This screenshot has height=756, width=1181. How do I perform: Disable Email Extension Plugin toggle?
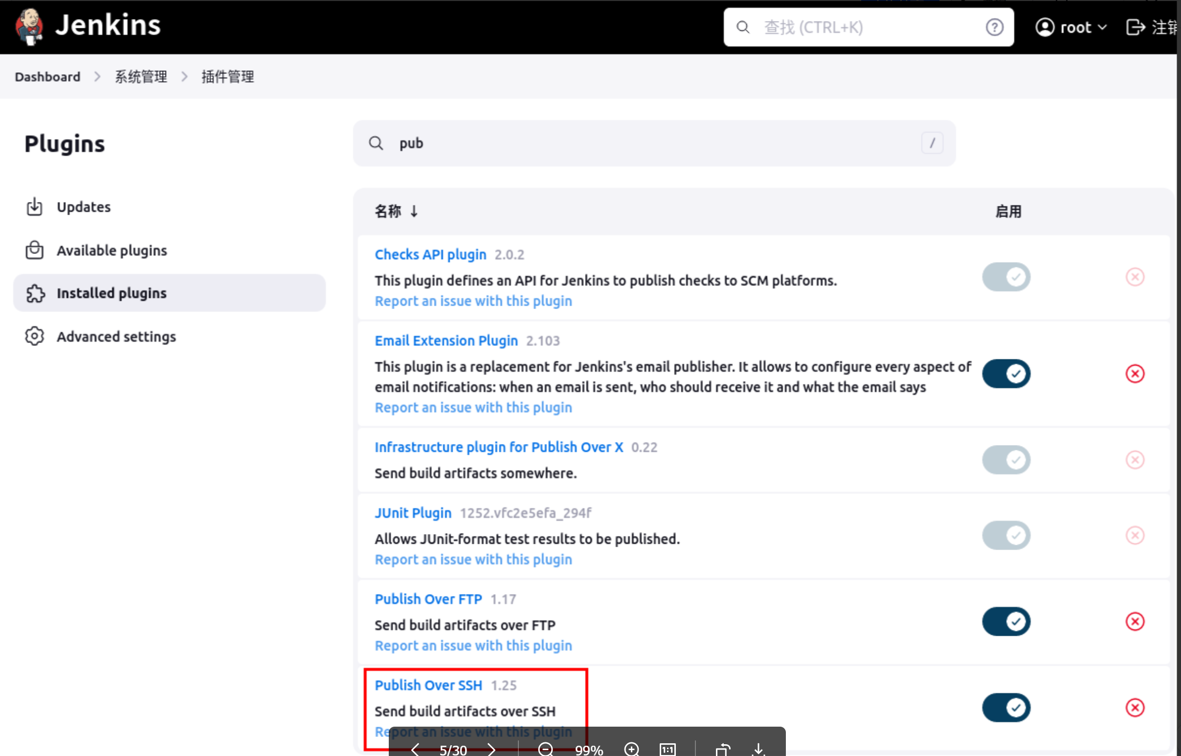pos(1006,374)
